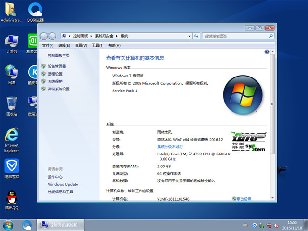
Task: Expand the arrow before 控制面板 breadcrumb
Action: pyautogui.click(x=69, y=36)
